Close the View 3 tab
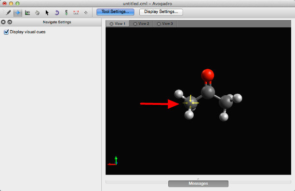 pyautogui.click(x=159, y=24)
